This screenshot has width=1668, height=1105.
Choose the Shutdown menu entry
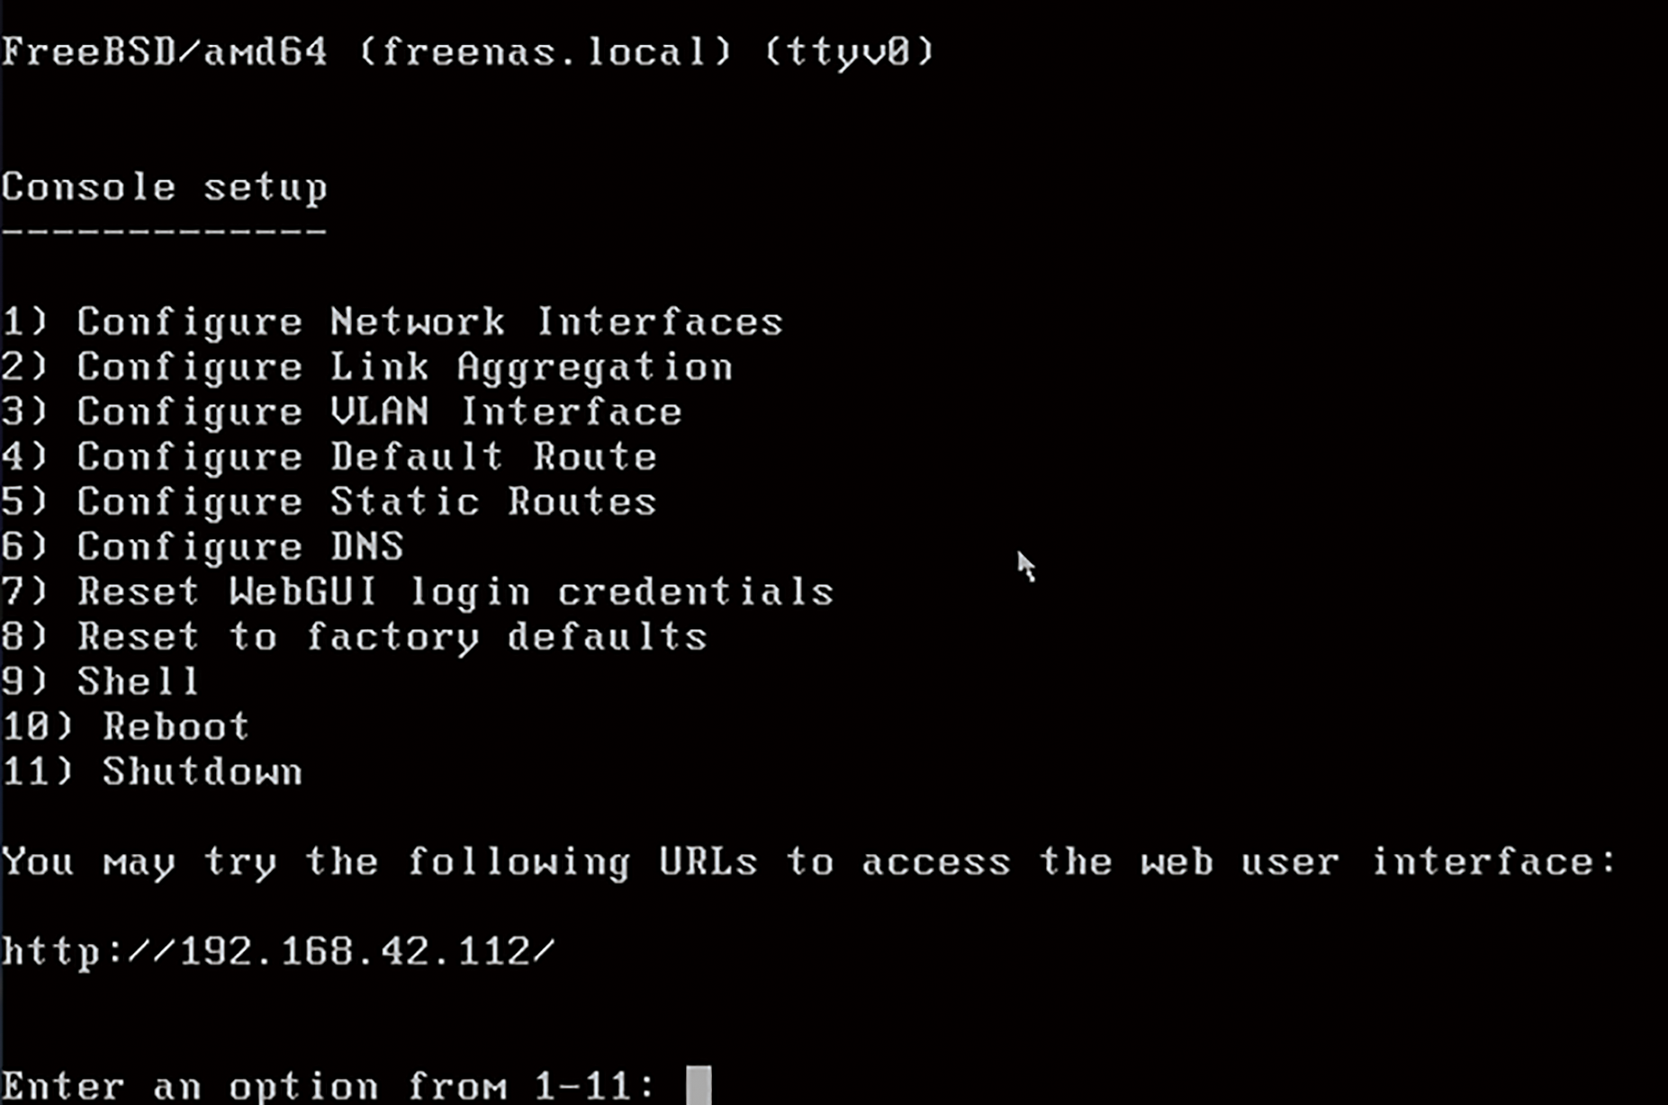(151, 772)
